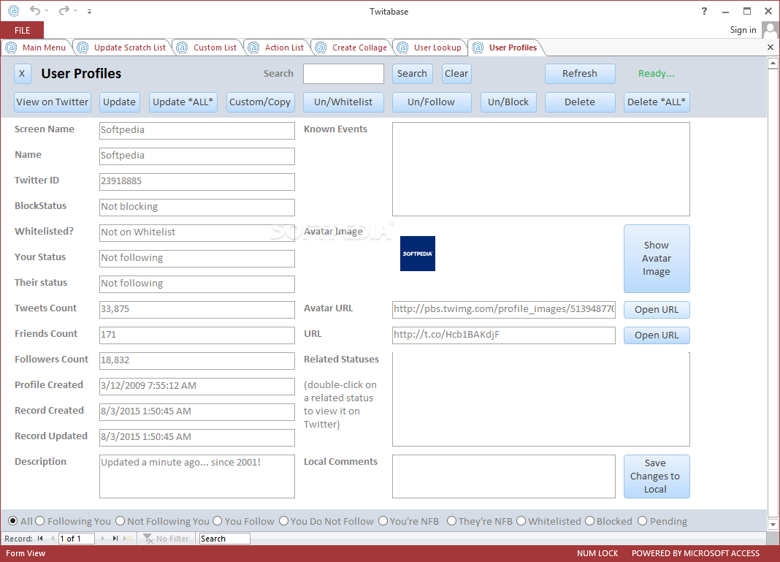Viewport: 780px width, 562px height.
Task: Click the Refresh button
Action: [580, 74]
